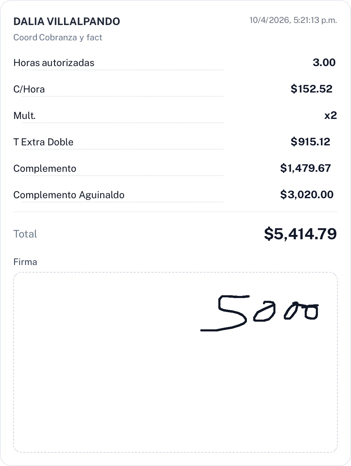
Task: Click the Complemento Aguinaldo label
Action: (x=69, y=195)
